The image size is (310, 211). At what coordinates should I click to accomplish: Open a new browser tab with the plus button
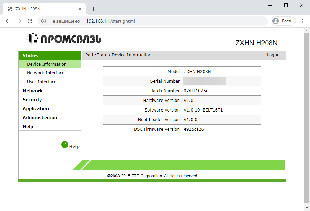[93, 9]
